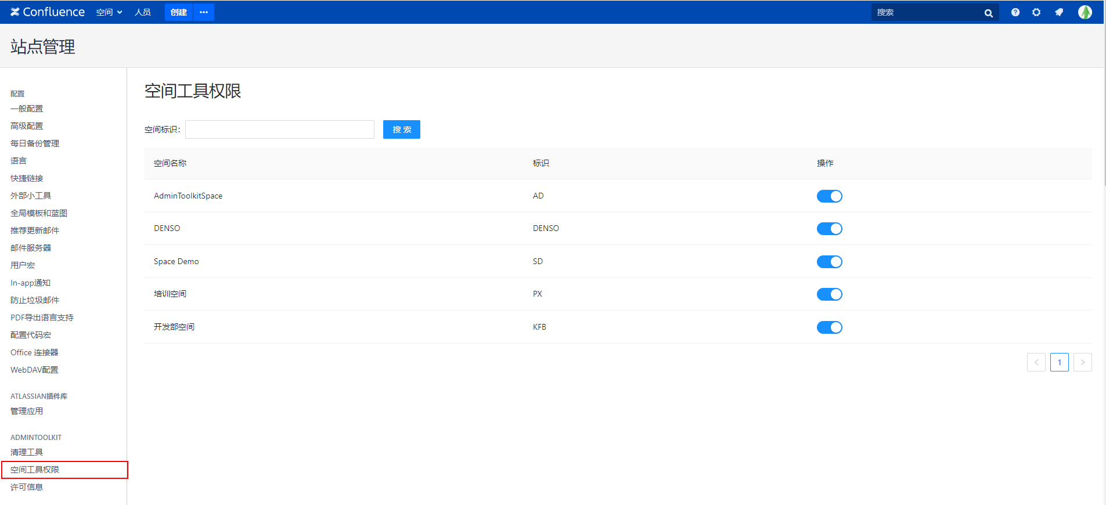Click the notifications icon in header
This screenshot has height=505, width=1106.
tap(1059, 12)
